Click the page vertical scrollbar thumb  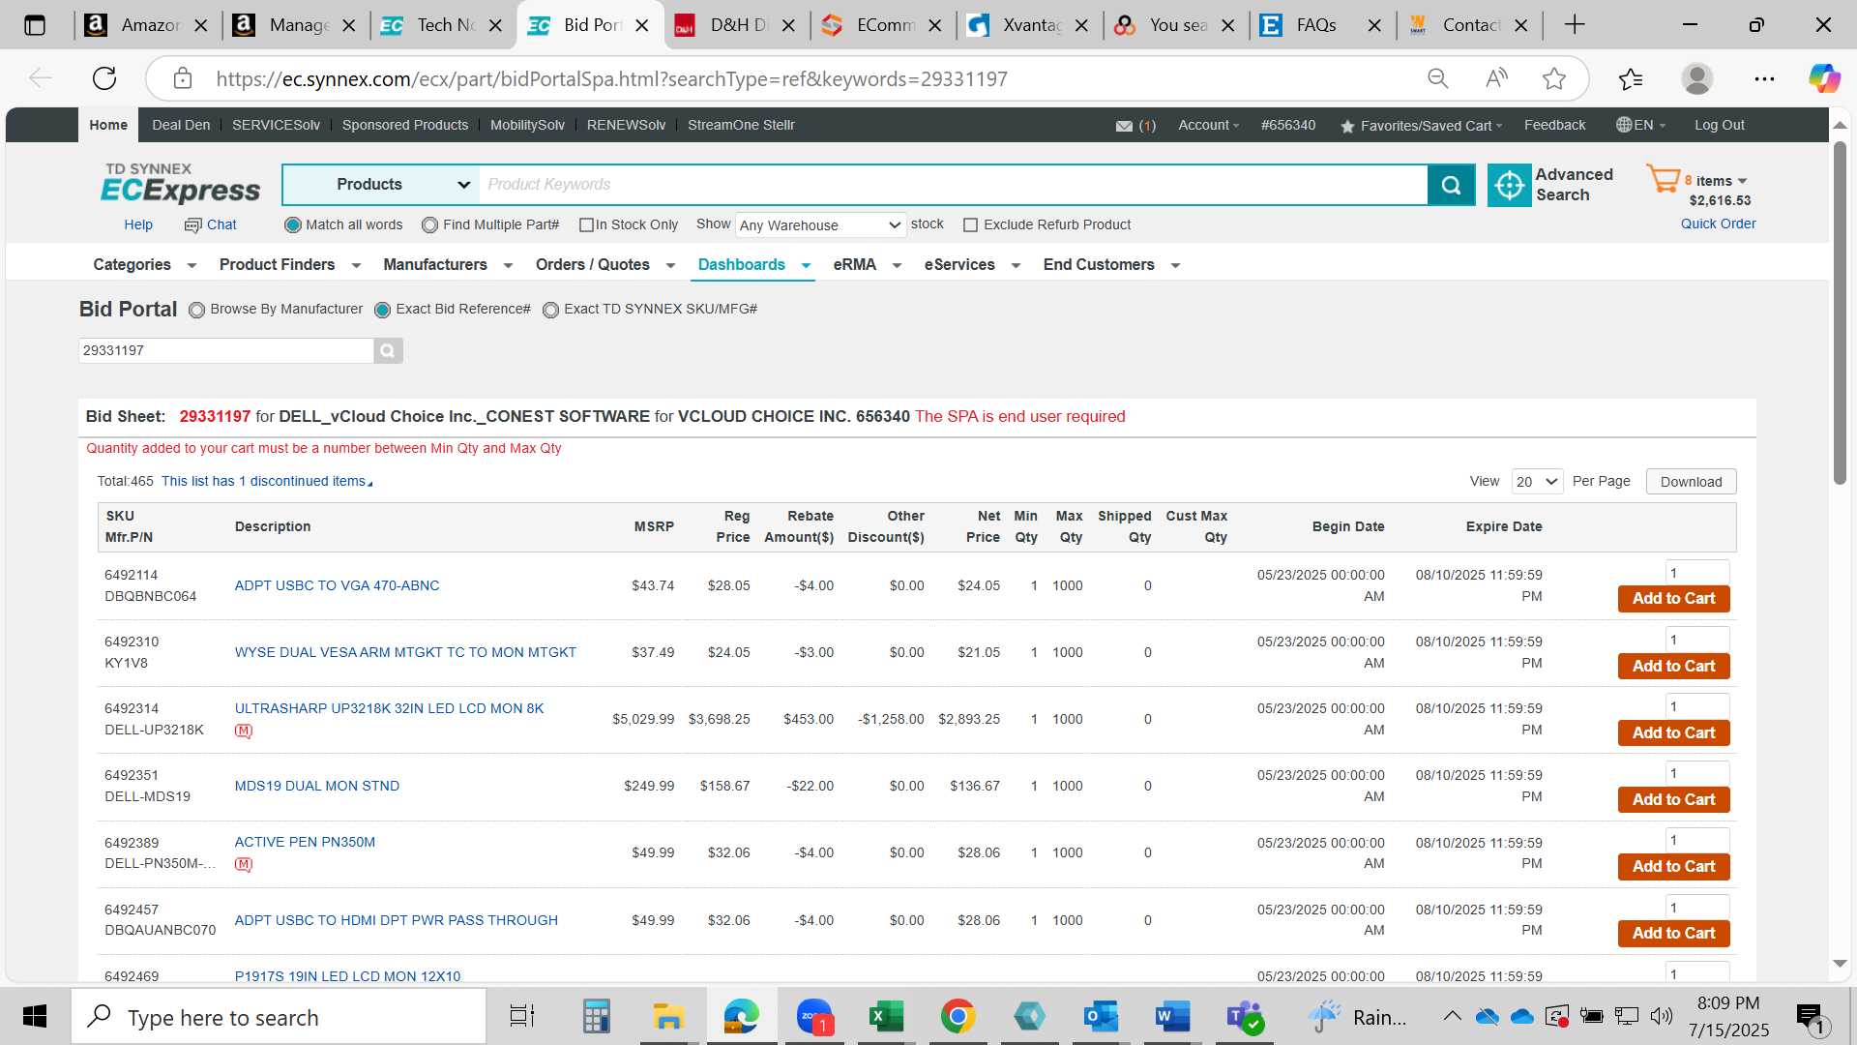click(1840, 314)
